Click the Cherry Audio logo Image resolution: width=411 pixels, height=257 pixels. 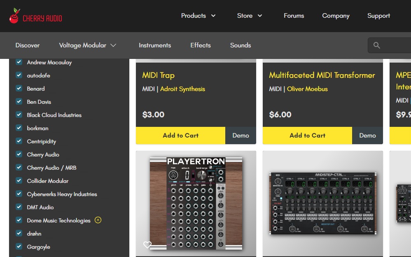coord(36,16)
